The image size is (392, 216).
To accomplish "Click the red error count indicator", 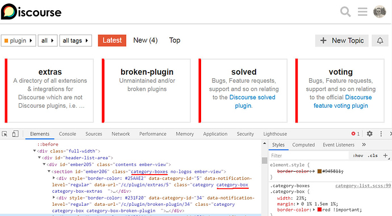I will (355, 134).
